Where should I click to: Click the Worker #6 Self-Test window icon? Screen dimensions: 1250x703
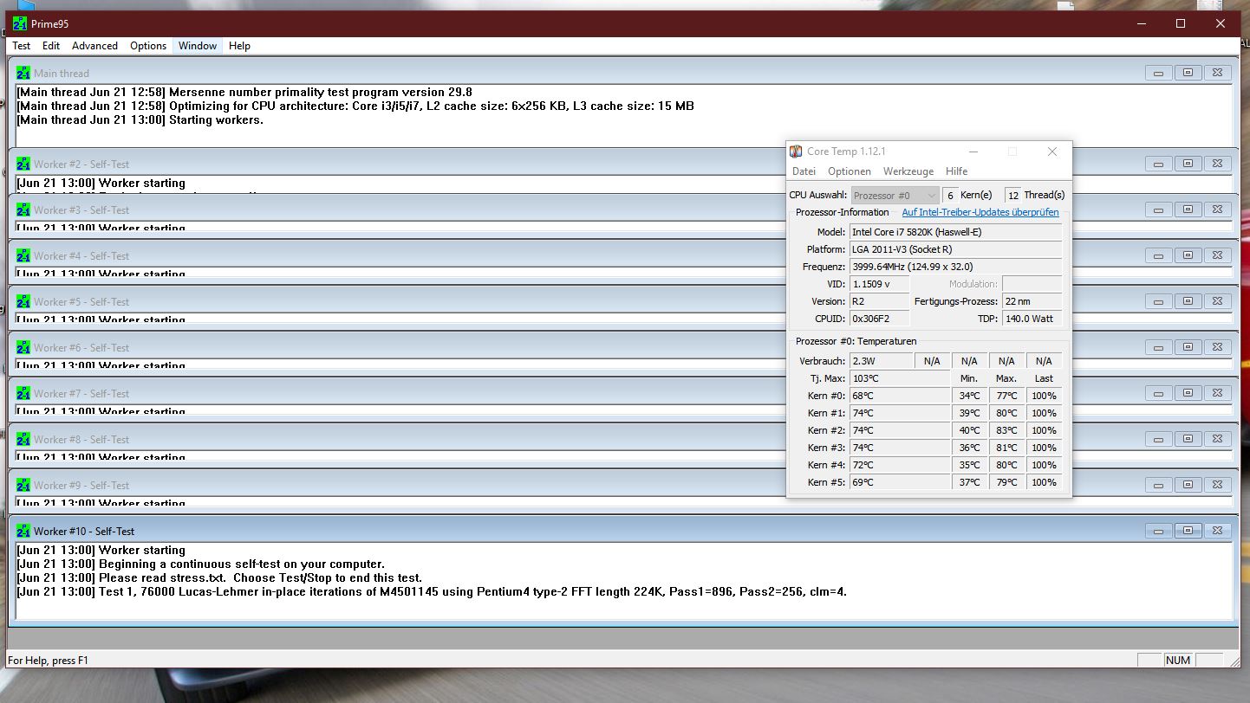pyautogui.click(x=23, y=347)
